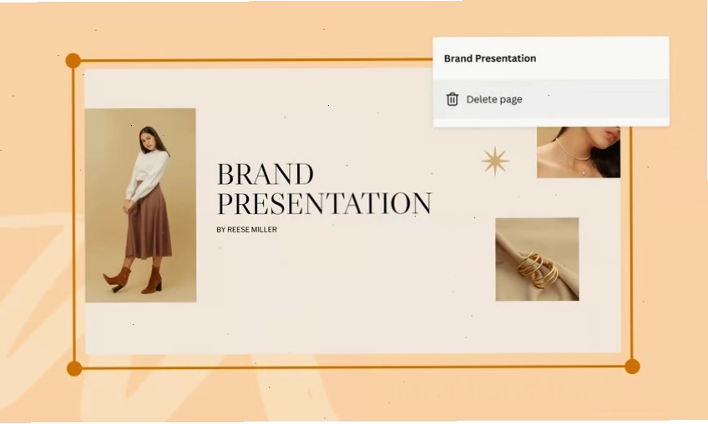Image resolution: width=708 pixels, height=424 pixels.
Task: Select the photo of the model in skirt
Action: [x=140, y=205]
